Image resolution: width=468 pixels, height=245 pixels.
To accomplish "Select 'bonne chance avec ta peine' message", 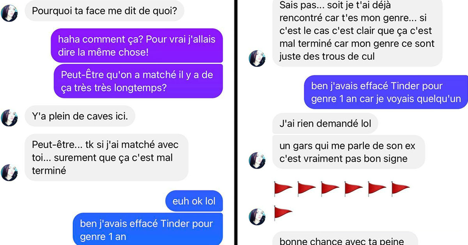I will tap(345, 238).
